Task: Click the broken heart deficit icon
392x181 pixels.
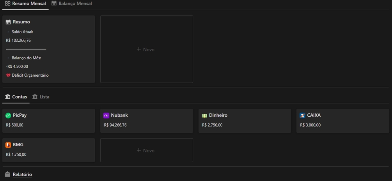Action: (8, 75)
